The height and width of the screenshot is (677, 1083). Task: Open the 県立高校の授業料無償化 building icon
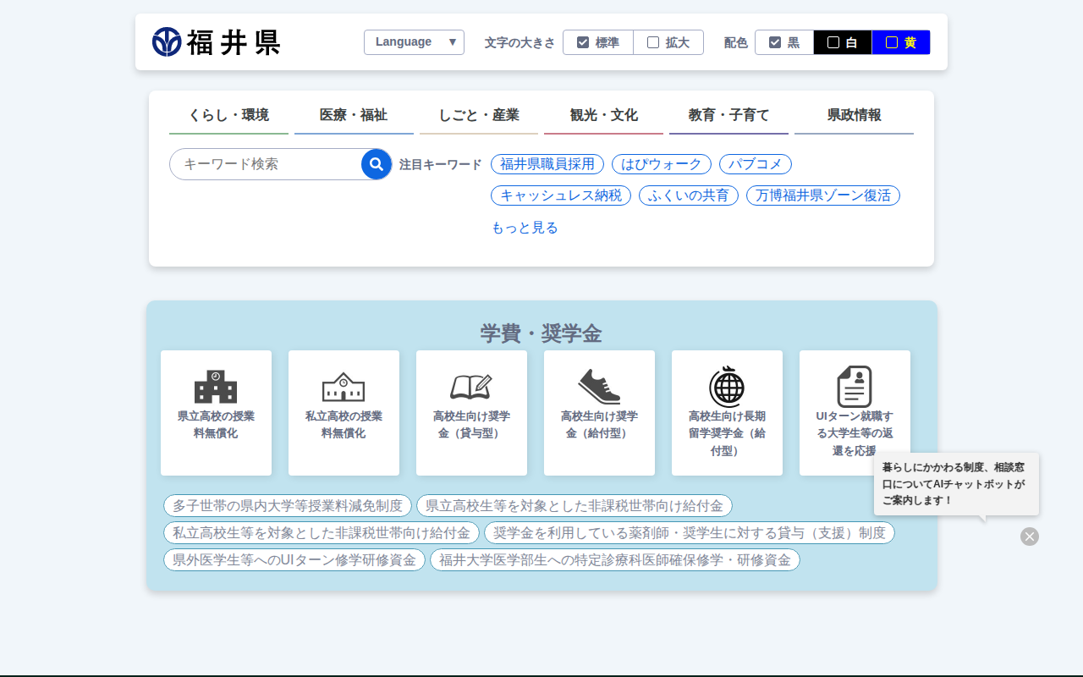click(216, 388)
